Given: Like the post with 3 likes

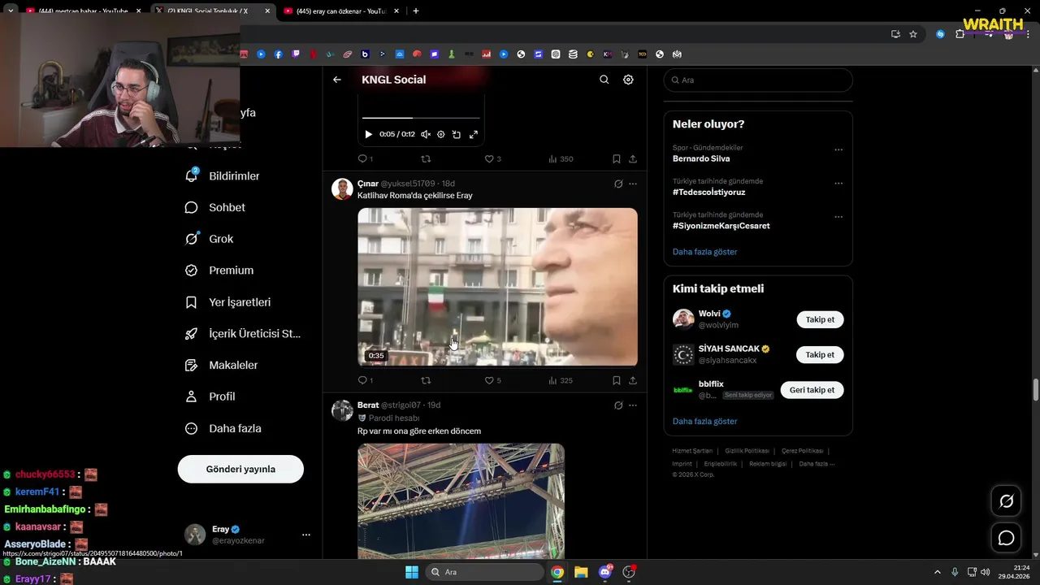Looking at the screenshot, I should (x=492, y=159).
